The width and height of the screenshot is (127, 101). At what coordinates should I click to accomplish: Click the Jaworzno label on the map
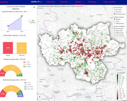[x=108, y=62]
